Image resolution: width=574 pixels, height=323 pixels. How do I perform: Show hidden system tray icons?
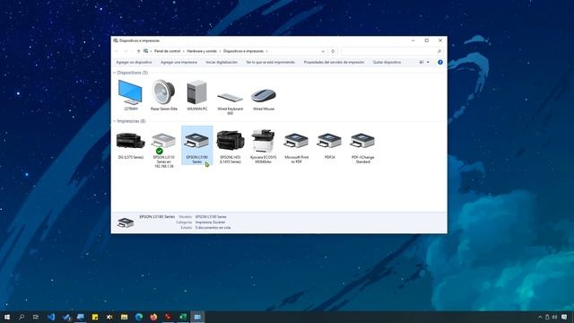(x=540, y=317)
